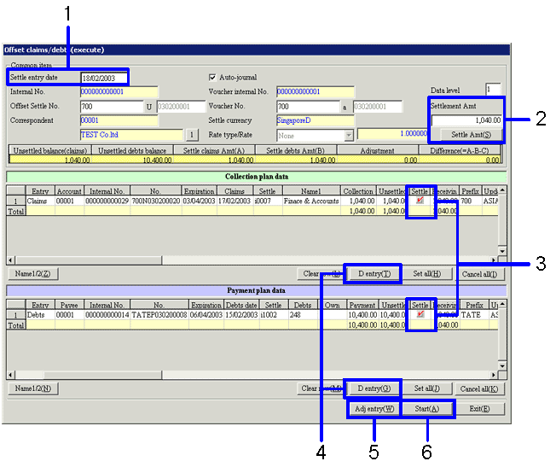
Task: Click scroll down arrow in Payment plan grid
Action: point(502,365)
